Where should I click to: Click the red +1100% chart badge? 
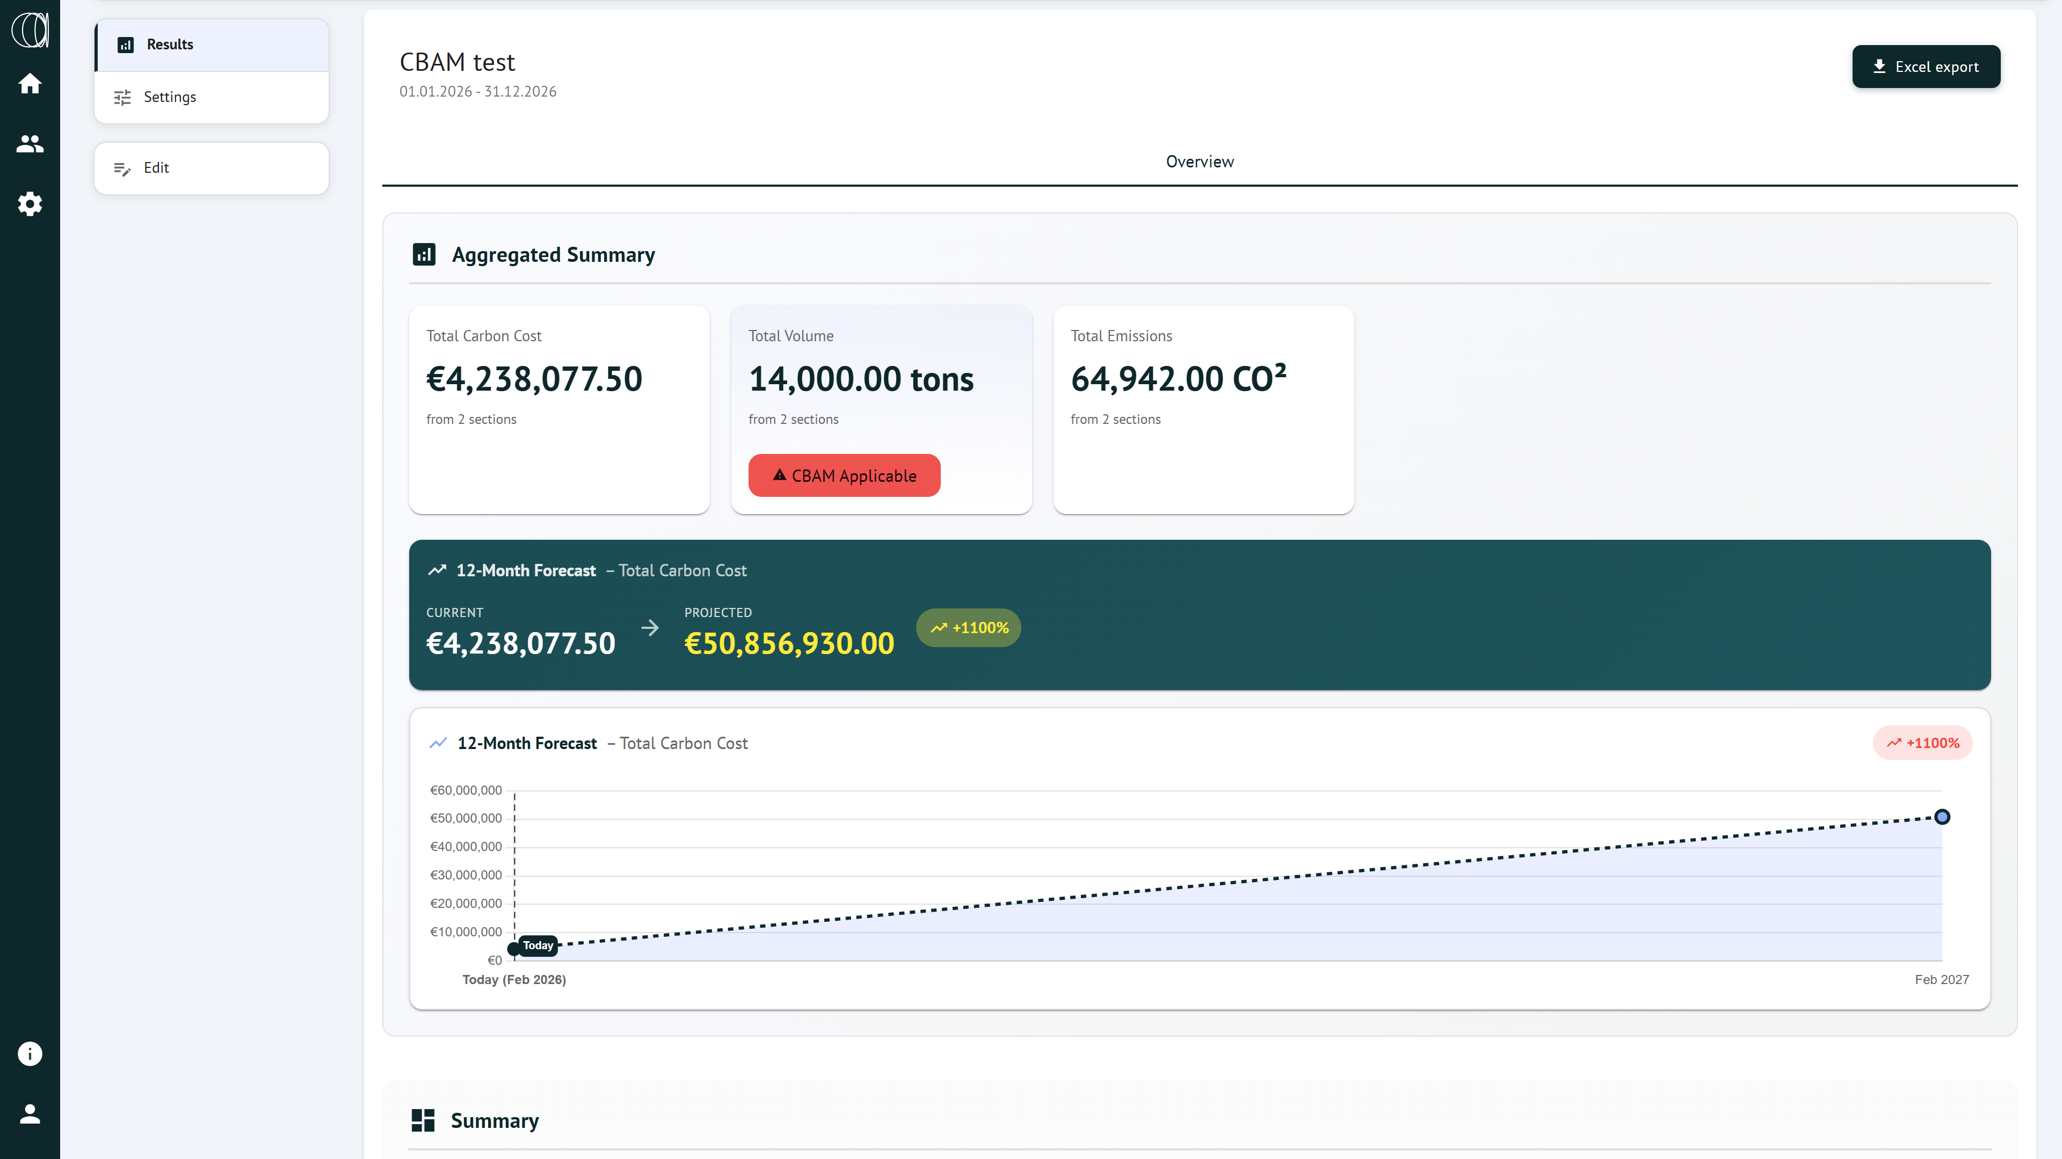click(1922, 743)
